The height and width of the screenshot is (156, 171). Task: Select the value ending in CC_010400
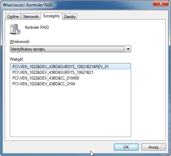[70, 78]
